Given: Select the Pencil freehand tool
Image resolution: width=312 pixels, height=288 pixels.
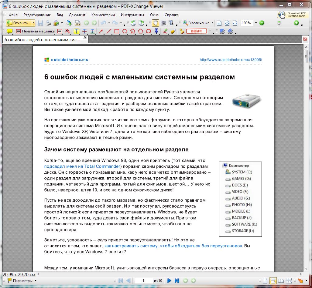Looking at the screenshot, I should (x=165, y=31).
